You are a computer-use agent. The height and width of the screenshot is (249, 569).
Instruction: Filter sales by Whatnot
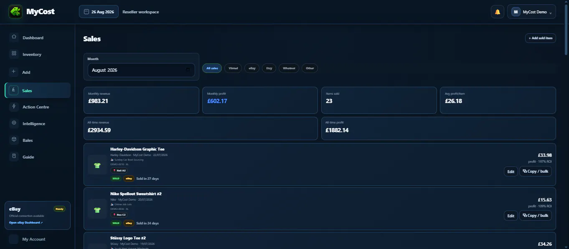[x=289, y=68]
